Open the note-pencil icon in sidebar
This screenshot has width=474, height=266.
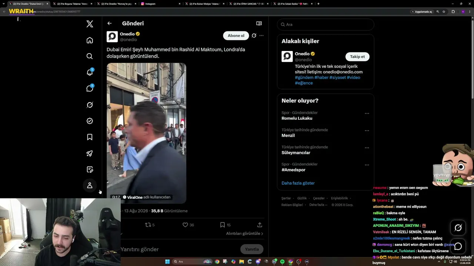90,170
